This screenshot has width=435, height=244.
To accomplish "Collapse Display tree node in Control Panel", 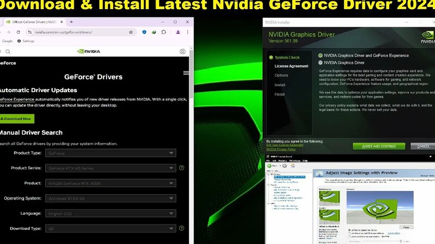I will (268, 184).
